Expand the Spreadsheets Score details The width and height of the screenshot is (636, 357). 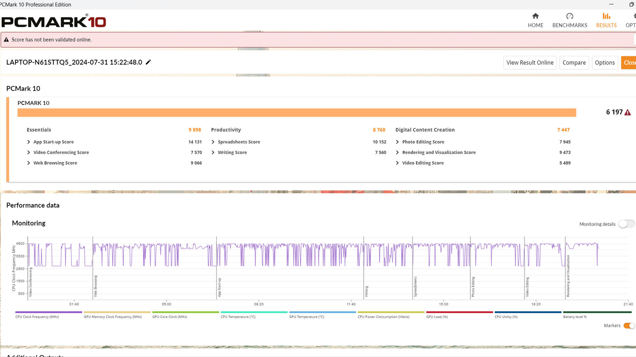(x=213, y=142)
